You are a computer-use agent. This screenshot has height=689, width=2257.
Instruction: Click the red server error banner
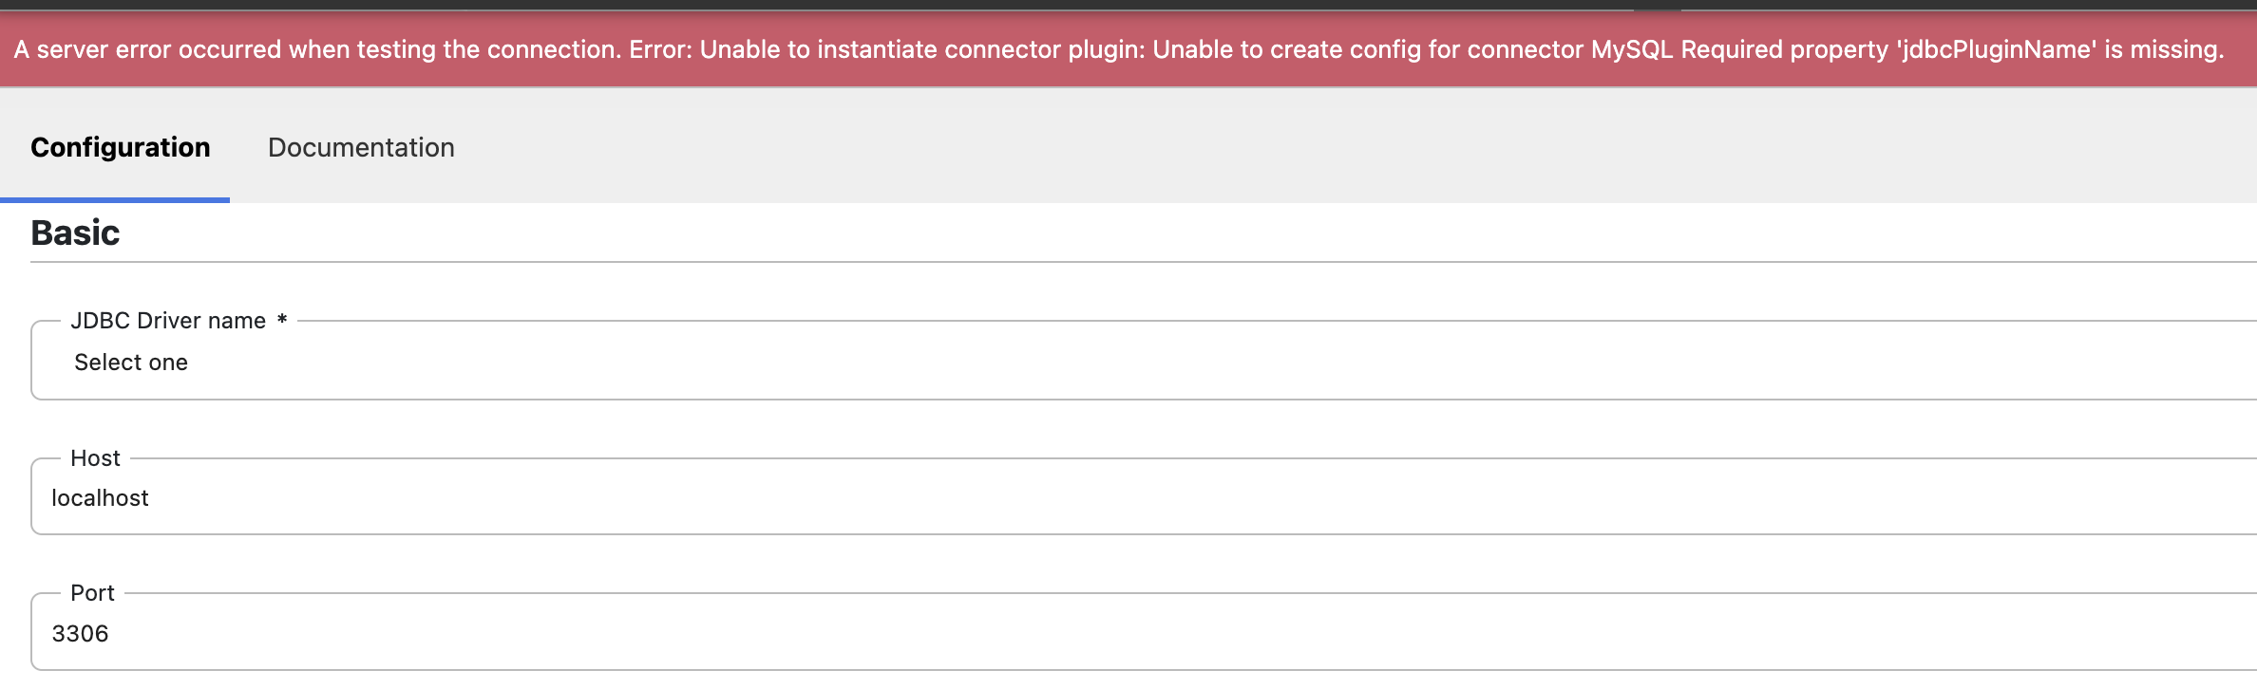1128,49
